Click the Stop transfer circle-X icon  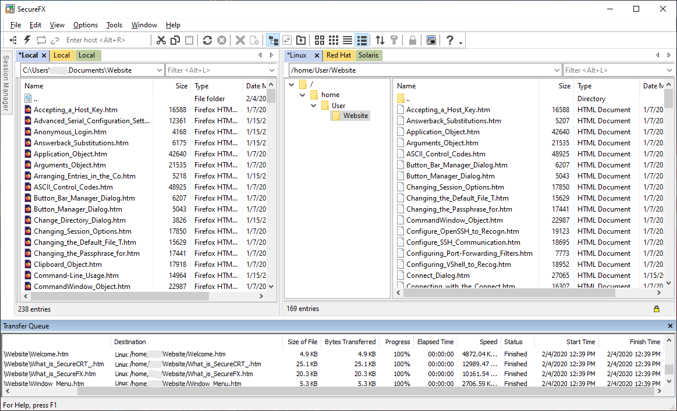(221, 40)
